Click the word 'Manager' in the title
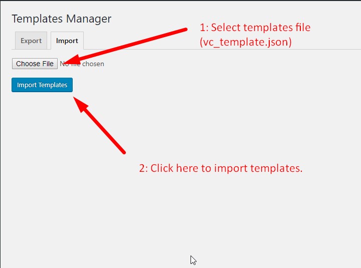This screenshot has height=268, width=361. (x=89, y=19)
